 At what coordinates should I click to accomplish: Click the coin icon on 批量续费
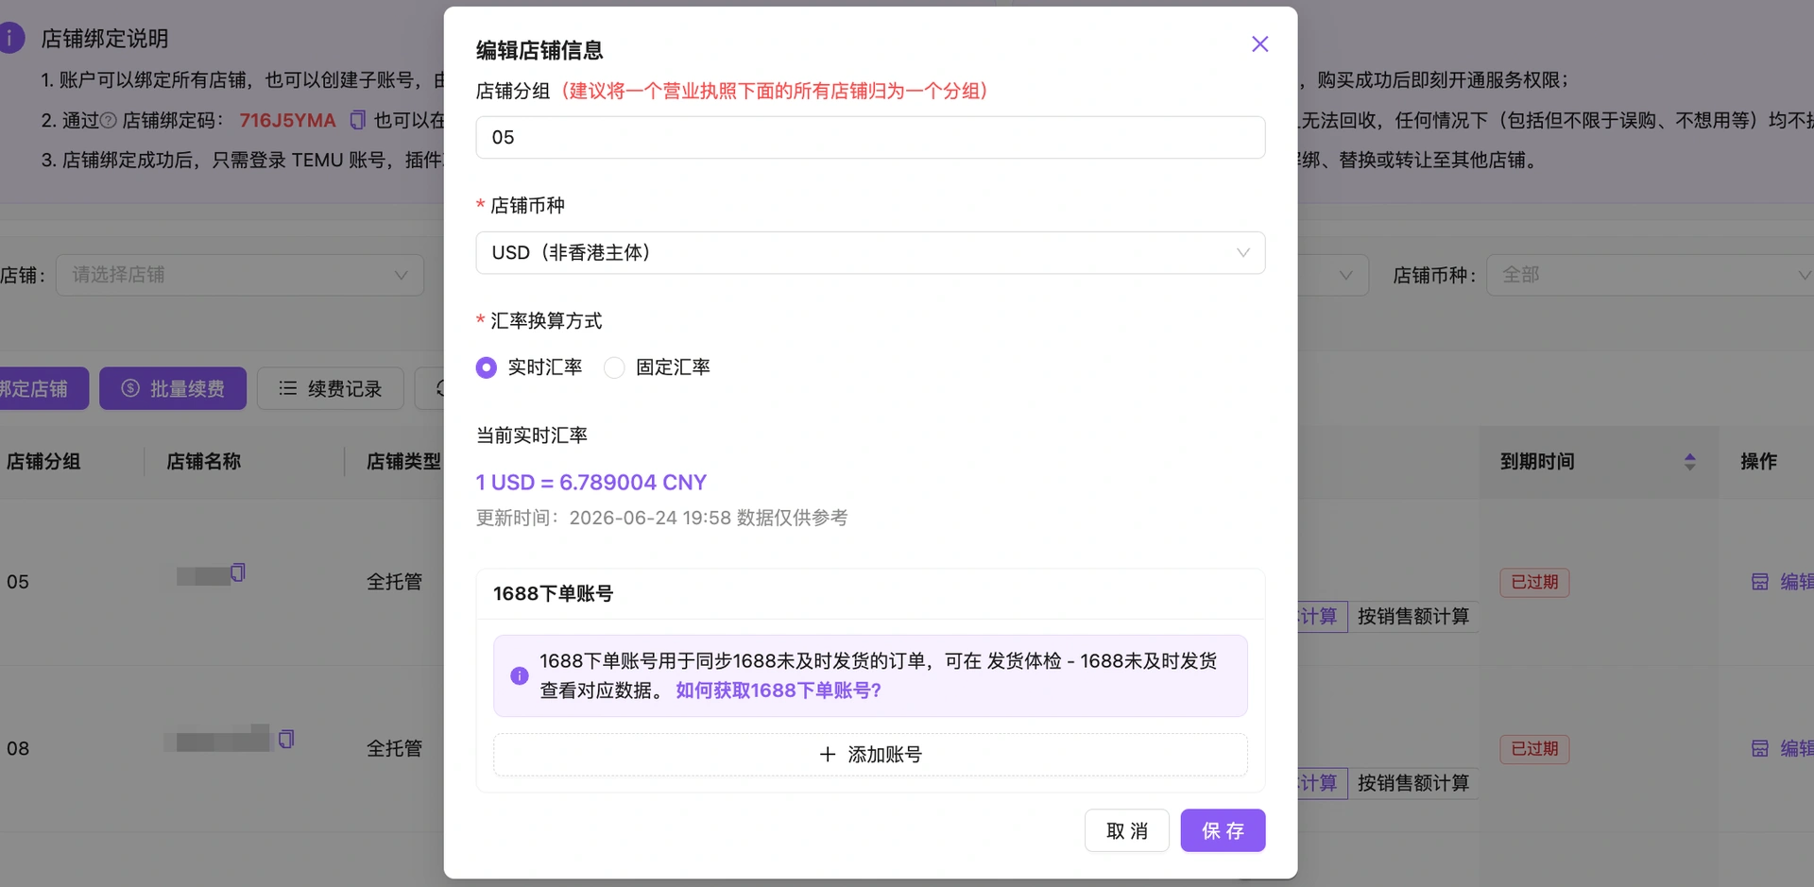(x=130, y=389)
